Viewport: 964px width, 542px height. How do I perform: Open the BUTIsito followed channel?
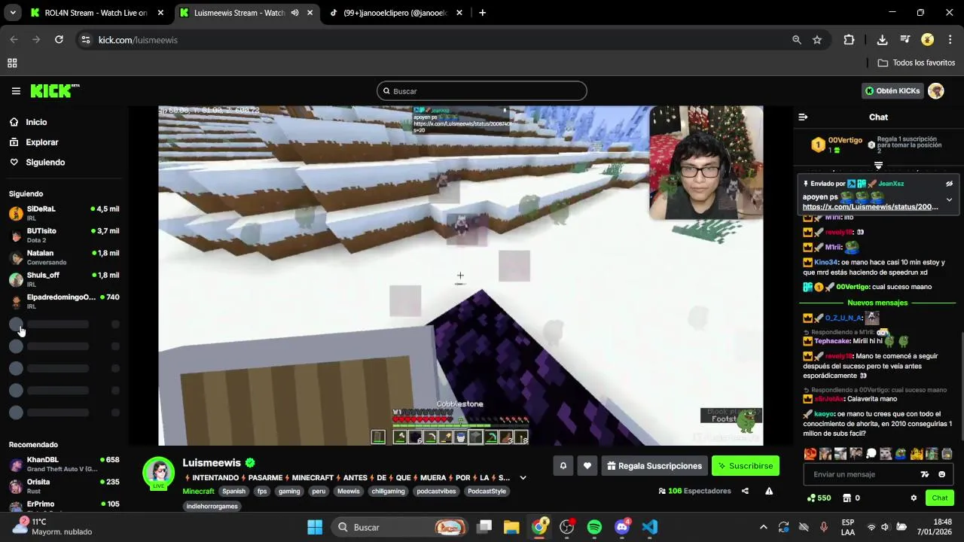pos(64,235)
